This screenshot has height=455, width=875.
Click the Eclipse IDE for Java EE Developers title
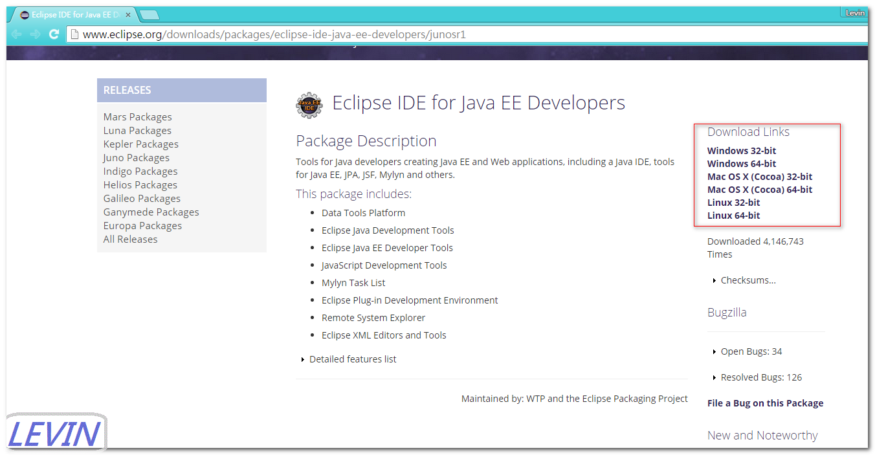pos(479,103)
